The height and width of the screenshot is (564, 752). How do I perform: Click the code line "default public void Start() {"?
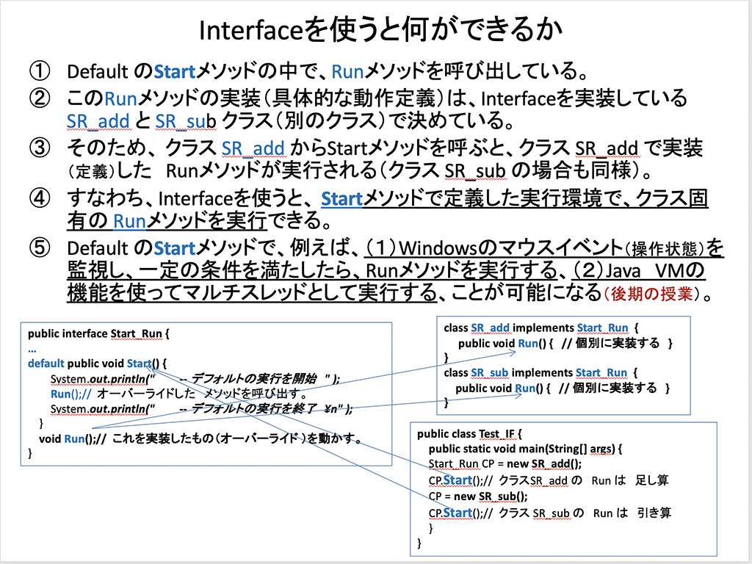pyautogui.click(x=98, y=364)
